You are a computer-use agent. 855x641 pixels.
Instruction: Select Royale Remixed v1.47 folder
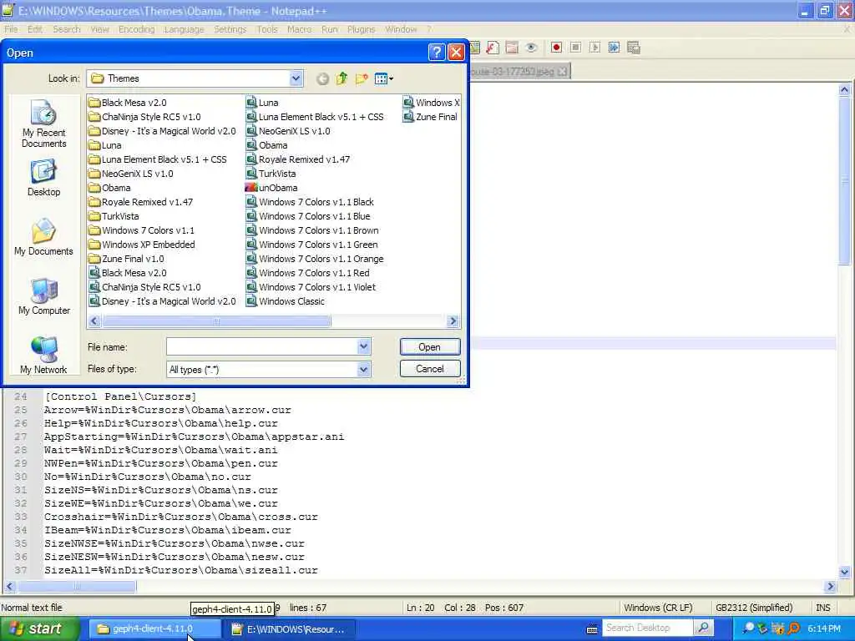[140, 202]
